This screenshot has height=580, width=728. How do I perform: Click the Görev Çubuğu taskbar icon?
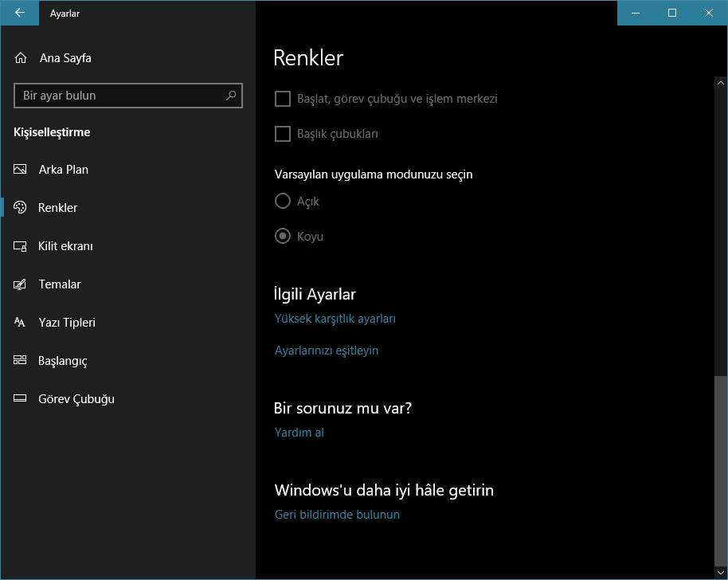coord(21,399)
